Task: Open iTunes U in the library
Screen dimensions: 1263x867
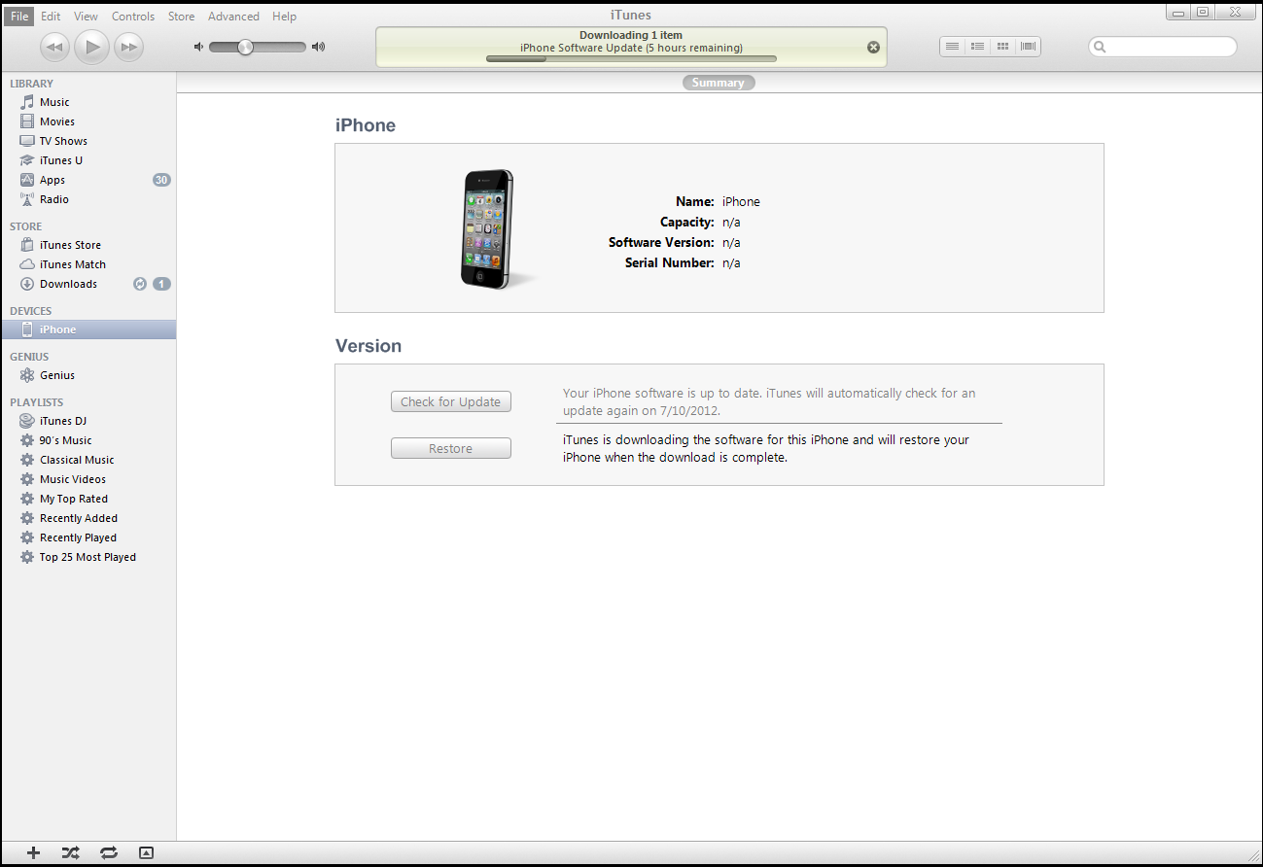Action: pyautogui.click(x=88, y=160)
